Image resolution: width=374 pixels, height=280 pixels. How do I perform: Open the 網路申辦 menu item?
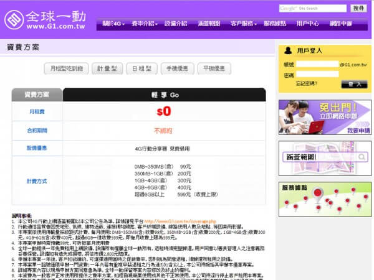[340, 24]
